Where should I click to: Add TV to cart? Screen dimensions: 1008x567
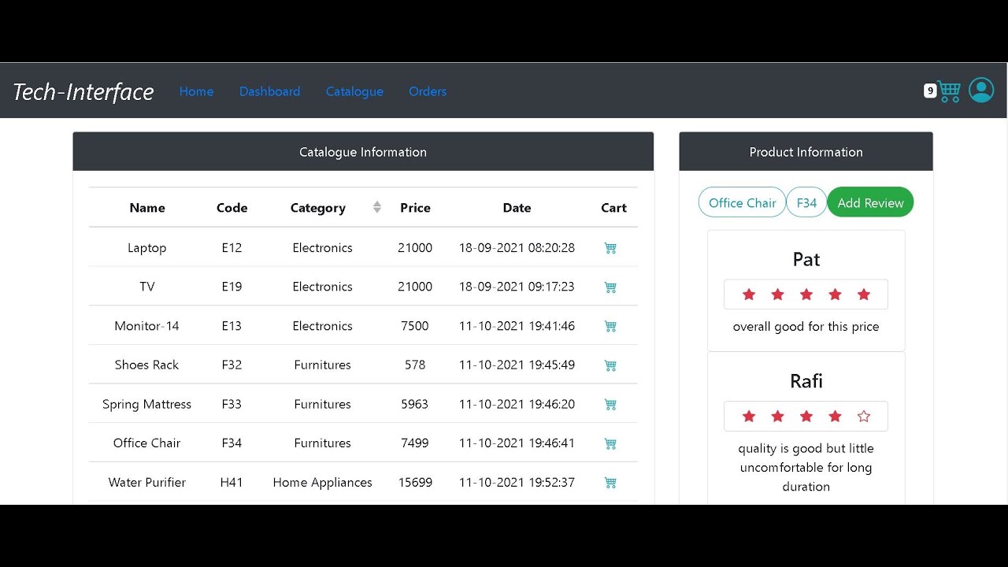coord(610,287)
